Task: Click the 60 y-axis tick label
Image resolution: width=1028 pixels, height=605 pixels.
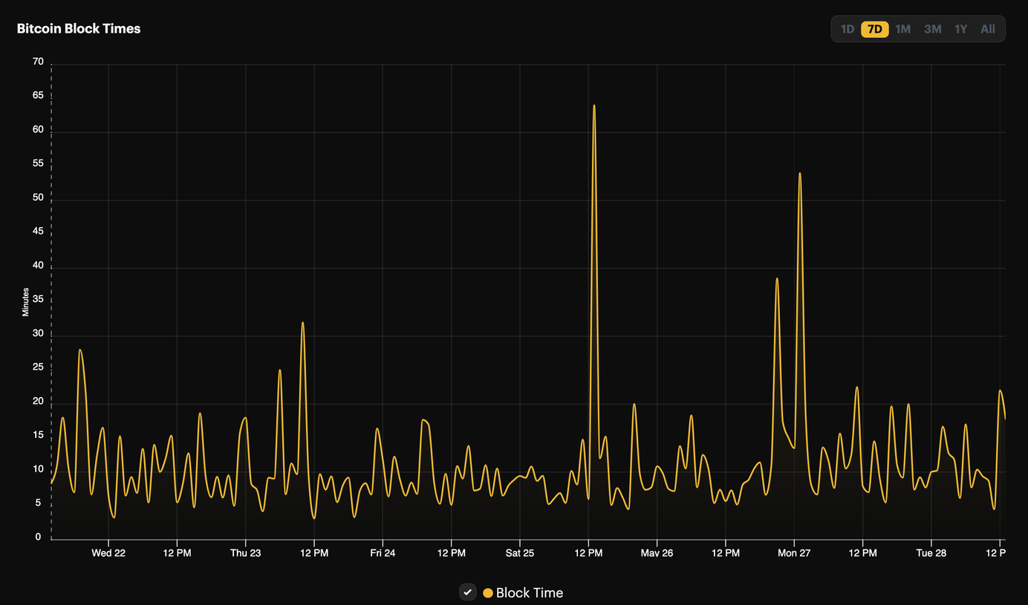Action: (38, 130)
